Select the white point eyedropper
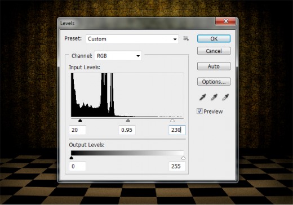293x205 pixels. click(x=225, y=97)
